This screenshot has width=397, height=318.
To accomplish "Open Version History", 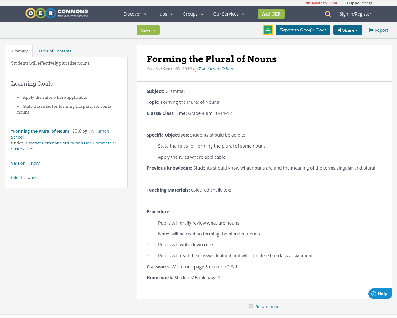I will 25,163.
